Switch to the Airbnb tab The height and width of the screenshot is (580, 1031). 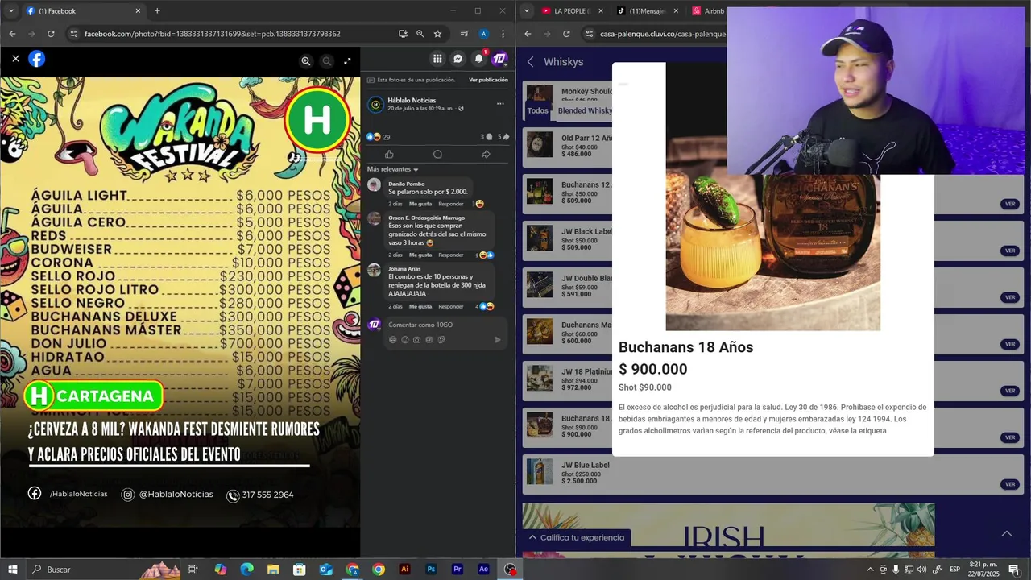tap(709, 11)
